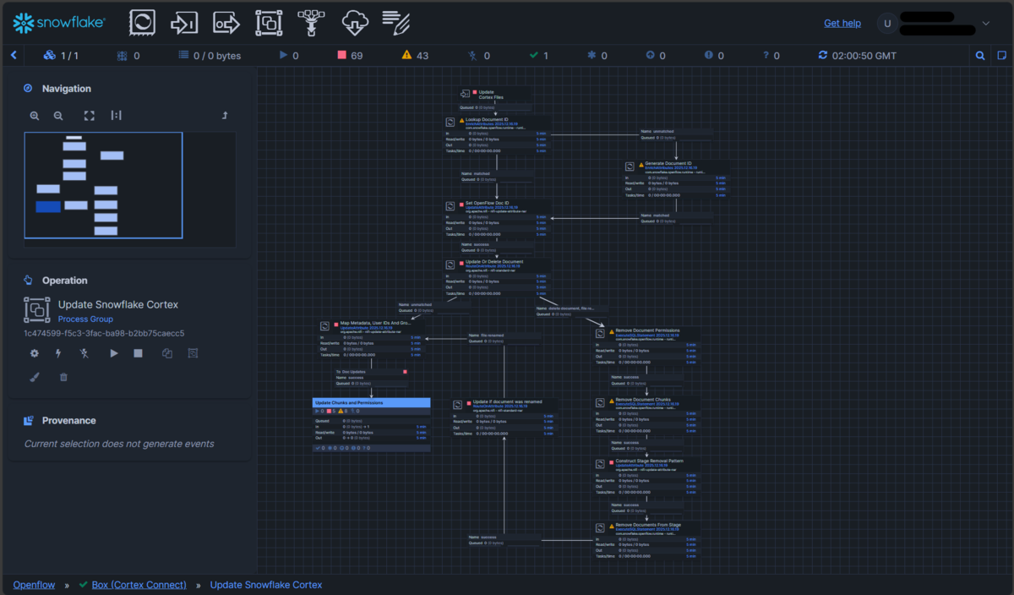This screenshot has height=595, width=1014.
Task: Select the Construct Stage Removal Pattern processor
Action: pos(647,478)
